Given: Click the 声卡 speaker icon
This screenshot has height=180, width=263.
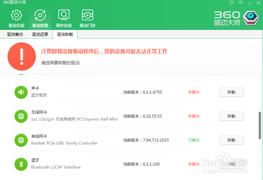Looking at the screenshot, I should tap(21, 92).
